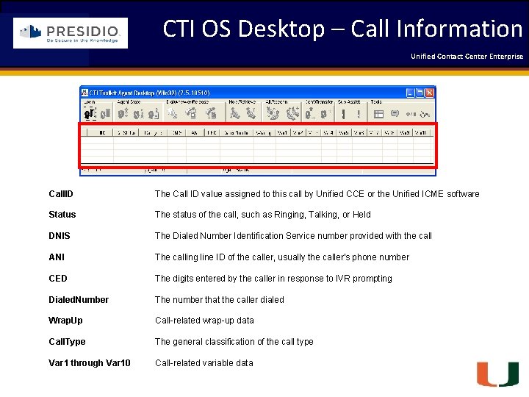Screen dimensions: 529x397
Task: Click the Var9 column header
Action: pyautogui.click(x=405, y=132)
